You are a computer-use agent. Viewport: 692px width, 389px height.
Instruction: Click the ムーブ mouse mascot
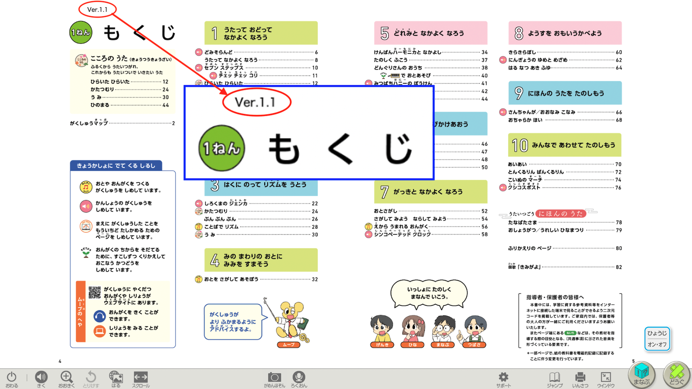coord(289,322)
